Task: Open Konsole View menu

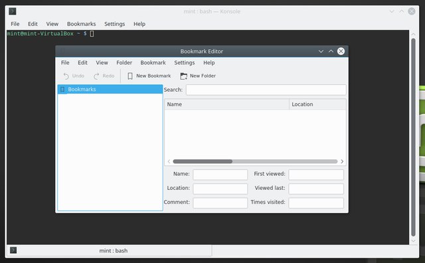Action: pos(52,24)
